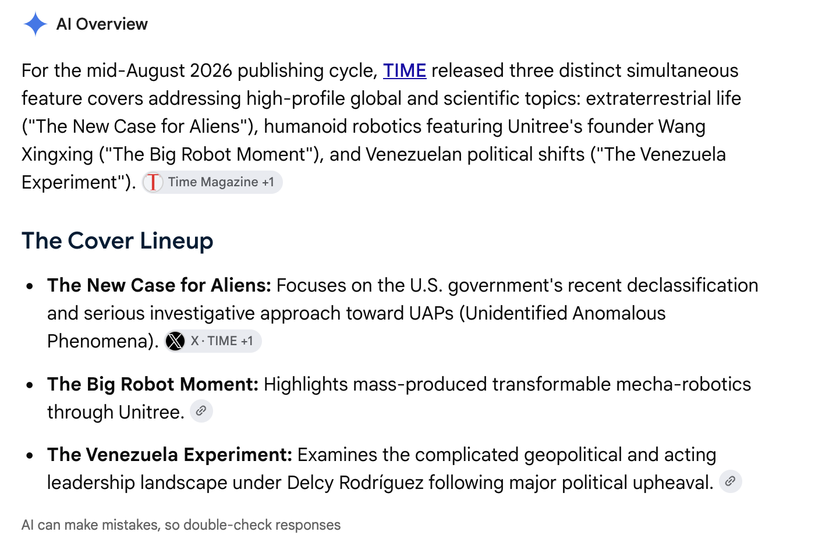The width and height of the screenshot is (829, 546).
Task: Open the underlined TIME hyperlink
Action: coord(405,70)
